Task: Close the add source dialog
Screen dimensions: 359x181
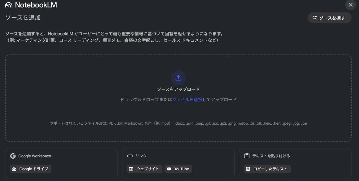Action: tap(351, 5)
